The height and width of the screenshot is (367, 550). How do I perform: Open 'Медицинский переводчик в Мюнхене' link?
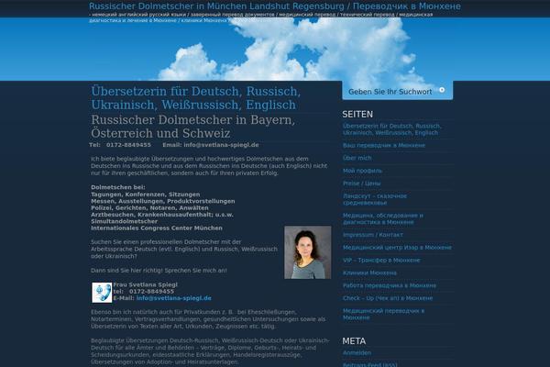[383, 314]
